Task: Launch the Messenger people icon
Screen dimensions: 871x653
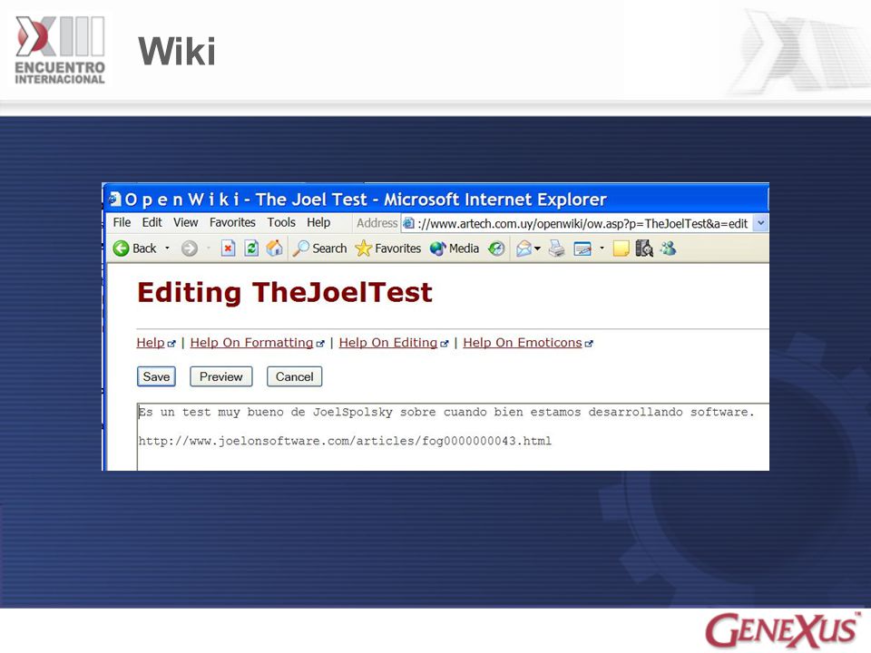Action: (x=669, y=249)
